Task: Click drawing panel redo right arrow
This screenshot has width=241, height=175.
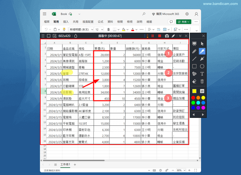Action: pos(203,115)
